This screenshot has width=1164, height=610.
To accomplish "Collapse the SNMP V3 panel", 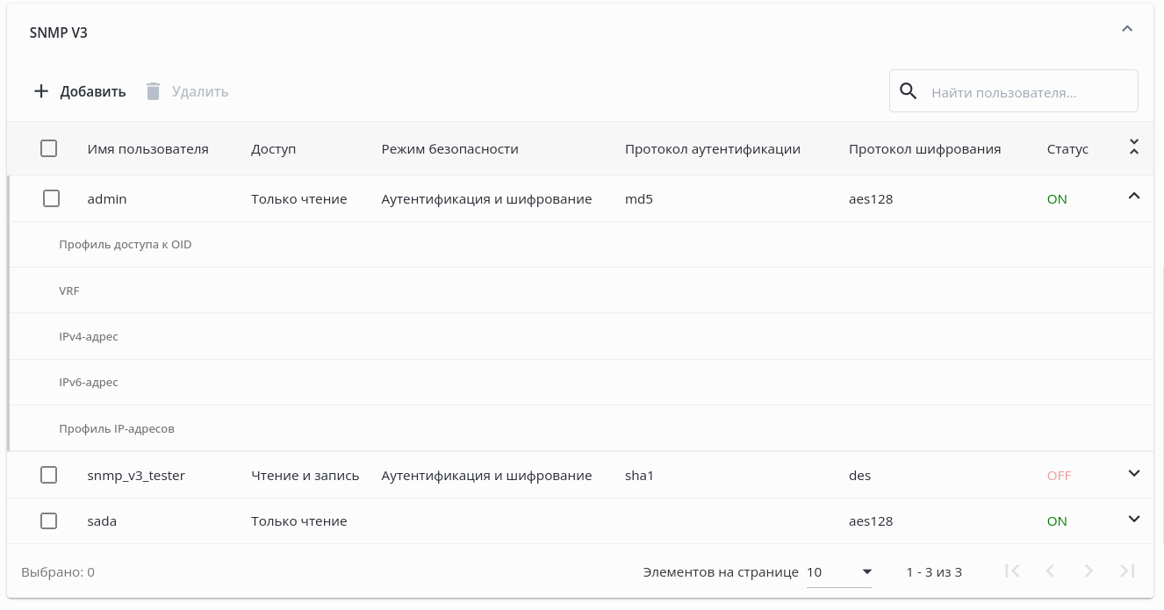I will click(1127, 30).
